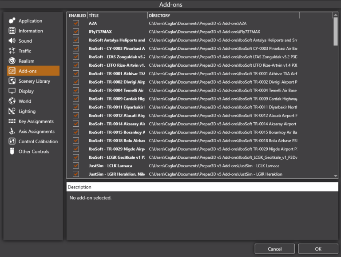Viewport: 341px width, 257px height.
Task: Click the list scrollbar up arrow
Action: (336, 15)
